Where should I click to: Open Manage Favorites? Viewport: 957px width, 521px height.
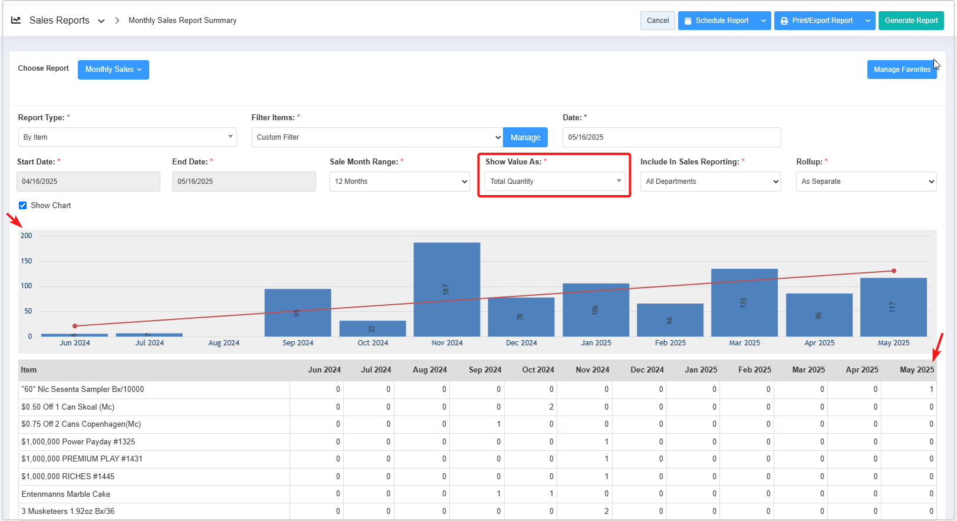[x=901, y=70]
